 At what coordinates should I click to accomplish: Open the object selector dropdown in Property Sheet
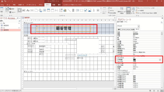pyautogui.click(x=139, y=26)
